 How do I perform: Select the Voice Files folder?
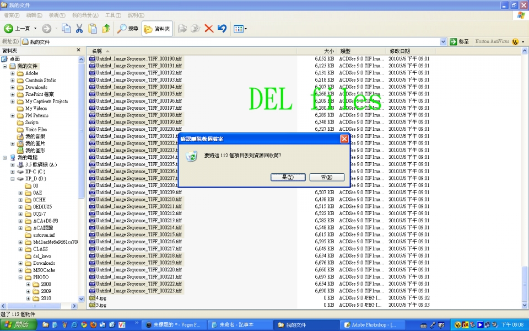[x=36, y=129]
